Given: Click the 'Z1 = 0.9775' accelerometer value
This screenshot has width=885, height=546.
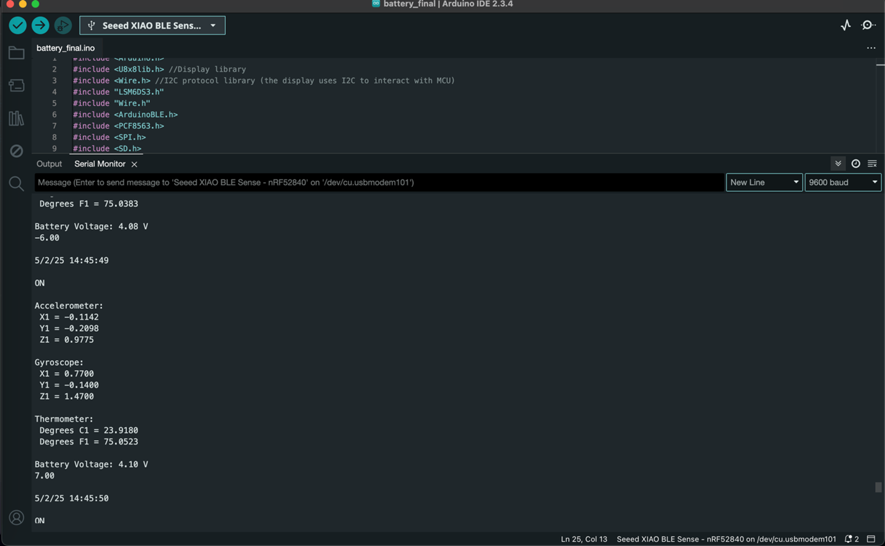Looking at the screenshot, I should click(x=66, y=340).
